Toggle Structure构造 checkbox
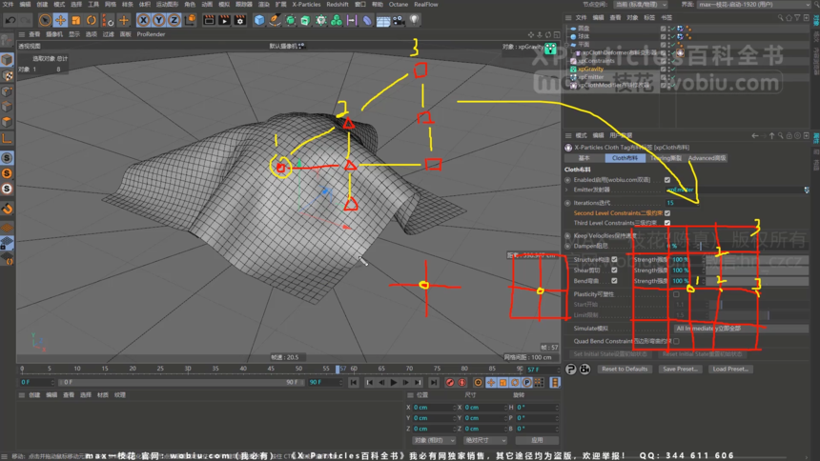Viewport: 820px width, 461px height. coord(614,260)
